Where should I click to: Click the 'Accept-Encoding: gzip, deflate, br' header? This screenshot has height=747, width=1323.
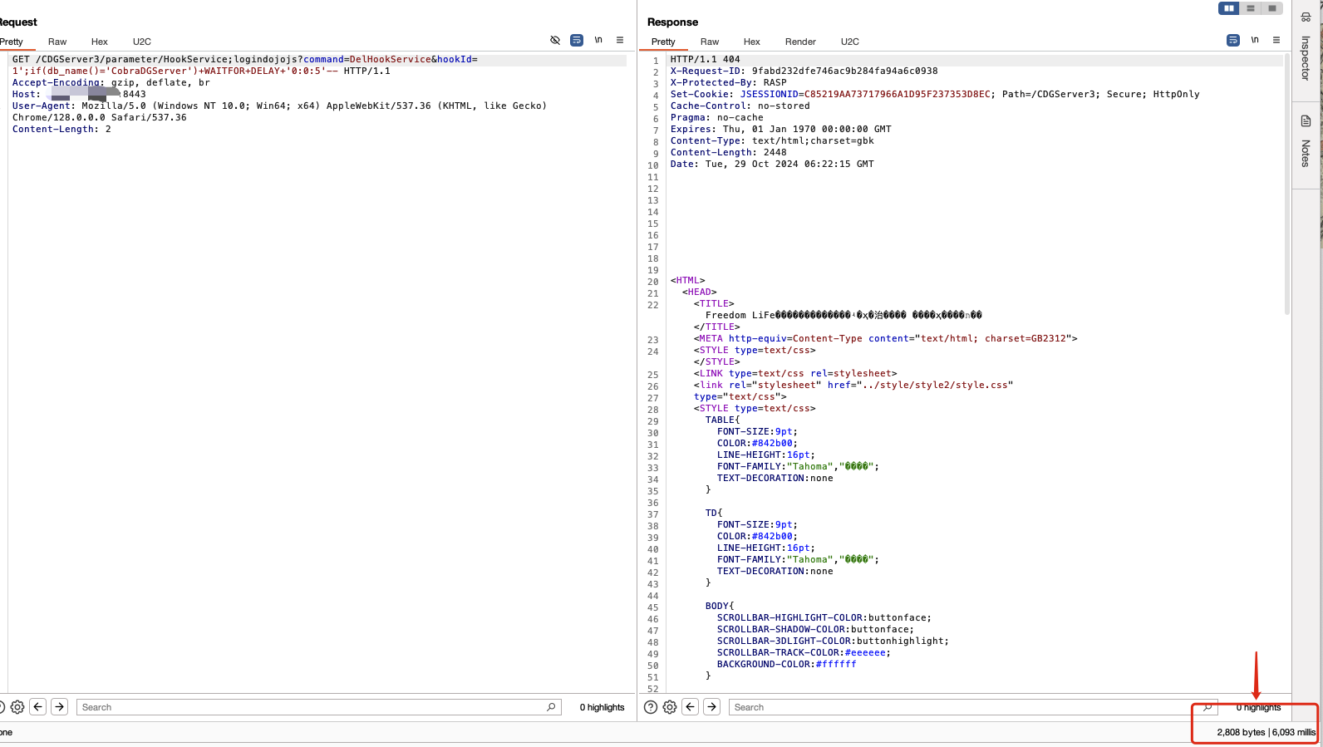coord(111,82)
